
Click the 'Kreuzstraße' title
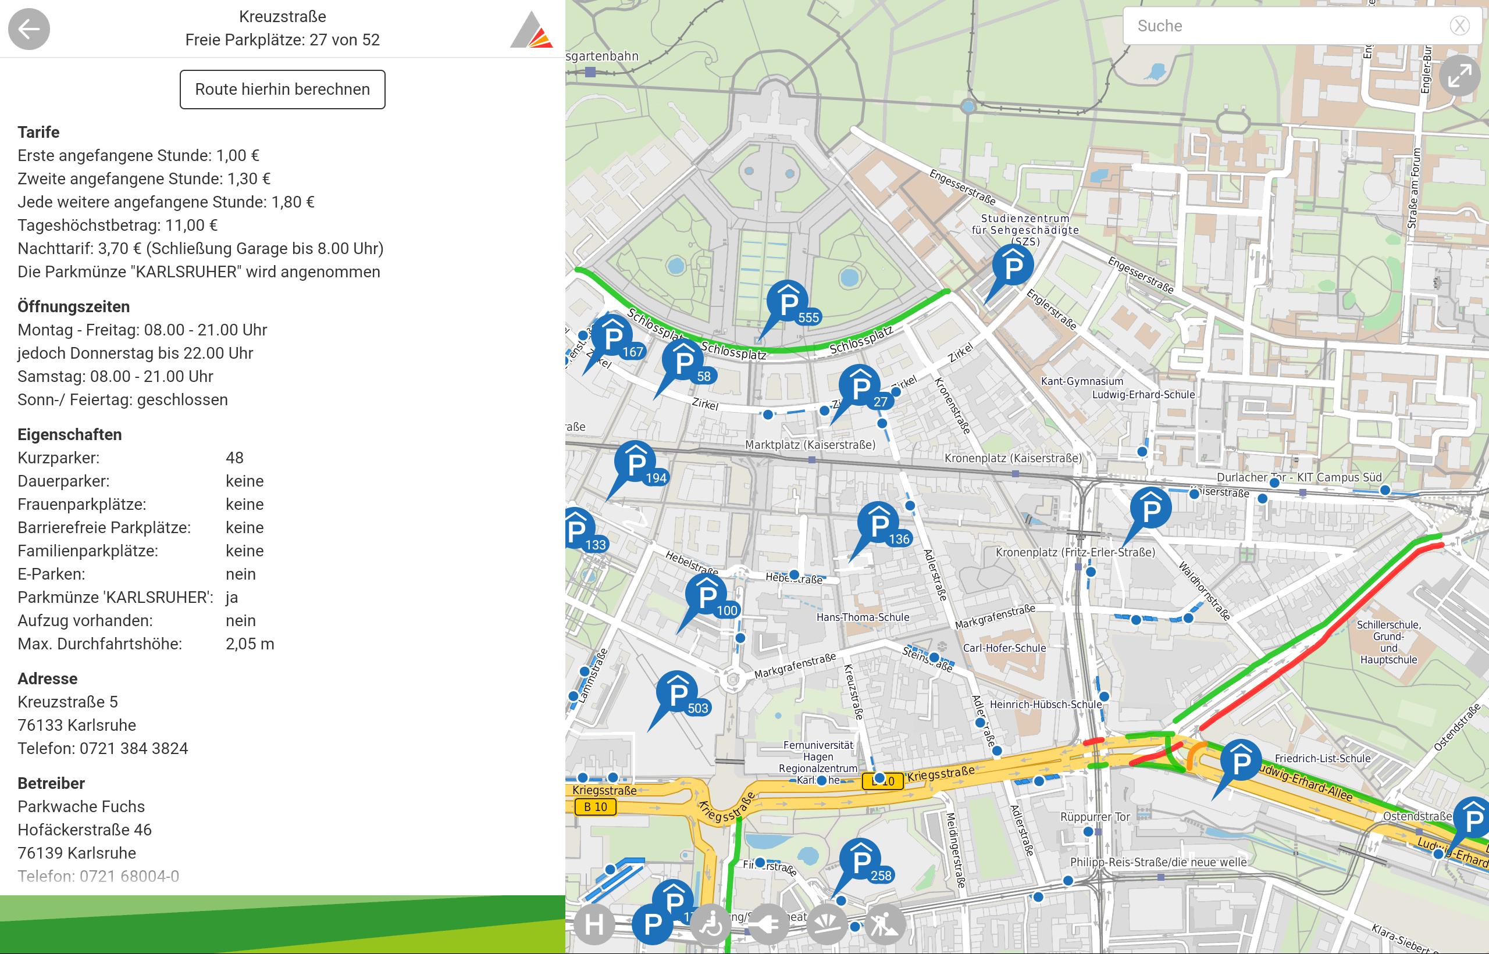tap(283, 17)
